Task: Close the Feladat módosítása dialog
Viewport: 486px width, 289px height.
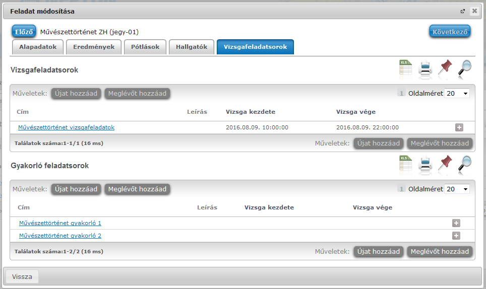Action: 474,11
